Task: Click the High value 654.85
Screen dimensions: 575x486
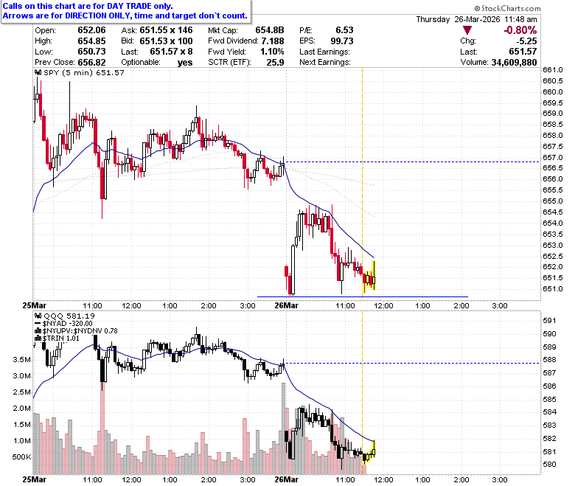Action: tap(91, 41)
